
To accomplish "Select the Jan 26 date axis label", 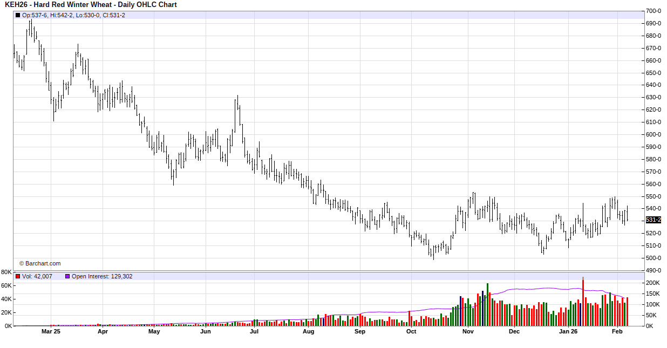I will 568,332.
